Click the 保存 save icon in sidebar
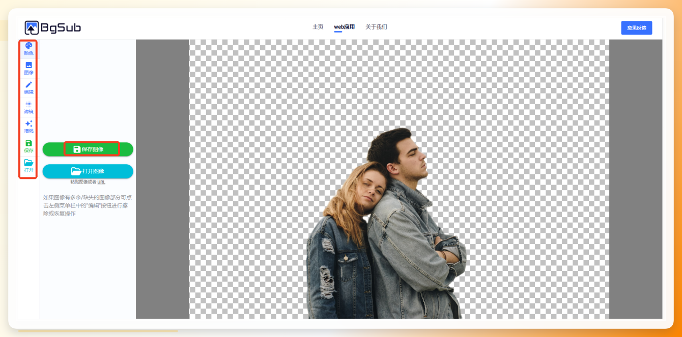This screenshot has width=682, height=337. 29,146
